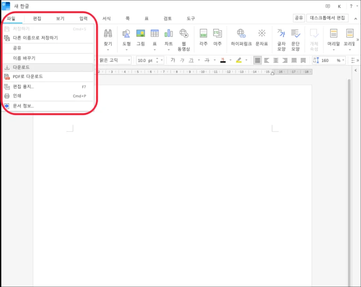Open underline style dropdown arrow
Viewport: 361px width, 287px height.
pyautogui.click(x=199, y=60)
